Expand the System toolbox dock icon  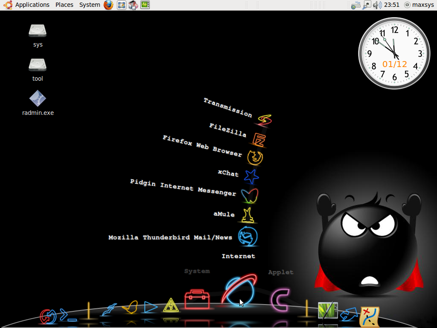(197, 299)
